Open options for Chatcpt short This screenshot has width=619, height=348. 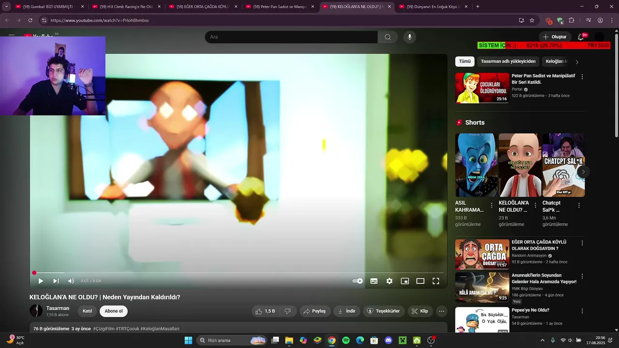[x=579, y=205]
